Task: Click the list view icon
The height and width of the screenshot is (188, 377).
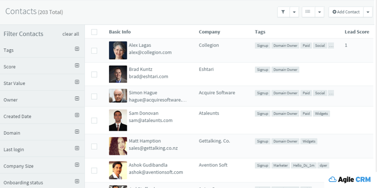Action: pos(308,12)
